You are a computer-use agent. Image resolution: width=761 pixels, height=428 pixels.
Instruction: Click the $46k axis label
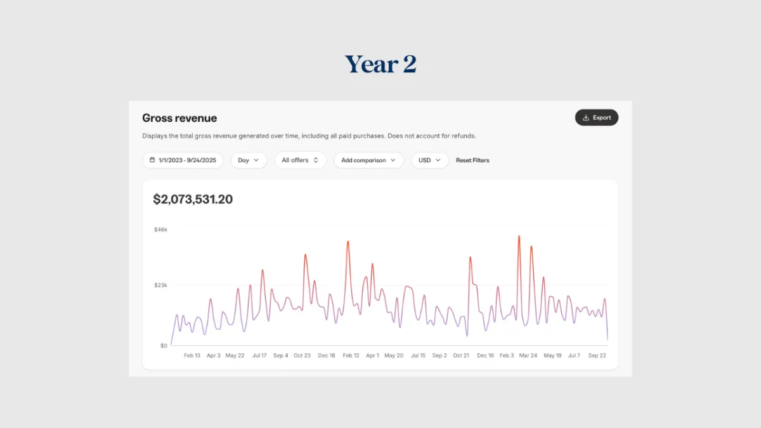(x=160, y=230)
